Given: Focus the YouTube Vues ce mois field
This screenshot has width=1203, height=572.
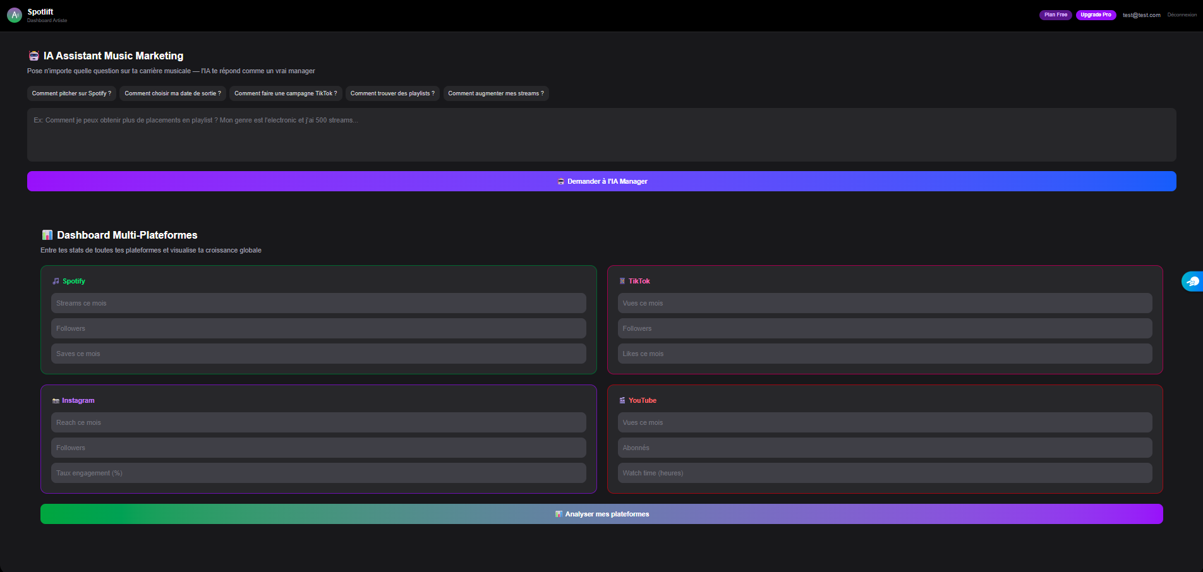Looking at the screenshot, I should pyautogui.click(x=885, y=422).
